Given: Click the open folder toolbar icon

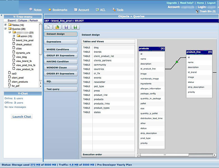Looking at the screenshot, I should coord(57,27).
